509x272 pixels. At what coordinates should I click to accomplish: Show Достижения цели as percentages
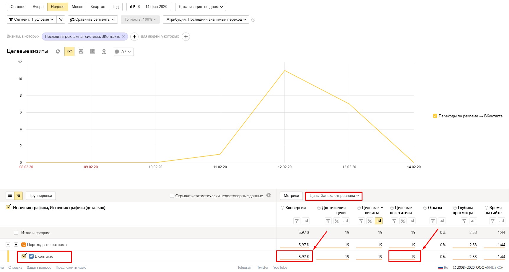click(337, 221)
